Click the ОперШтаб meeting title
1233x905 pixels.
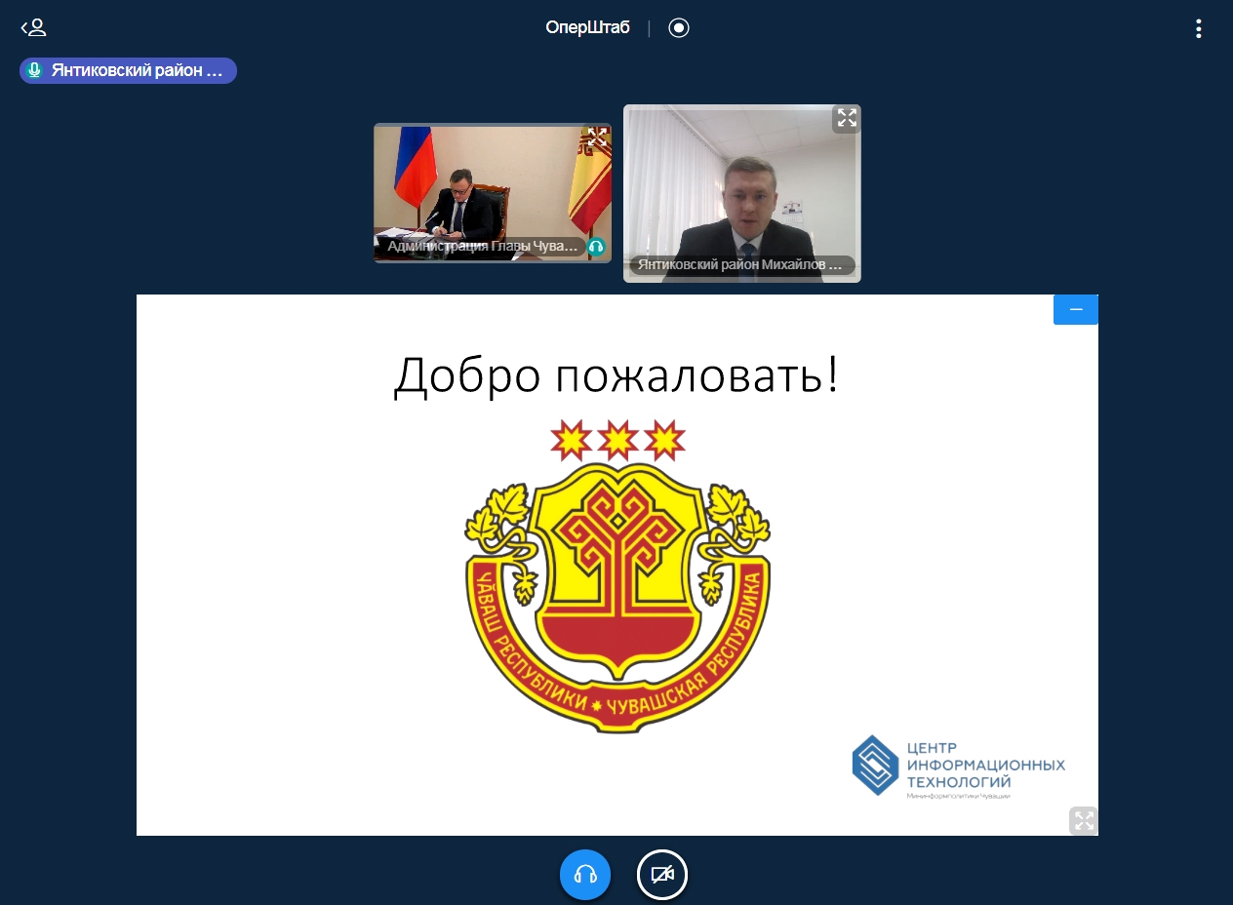(587, 28)
